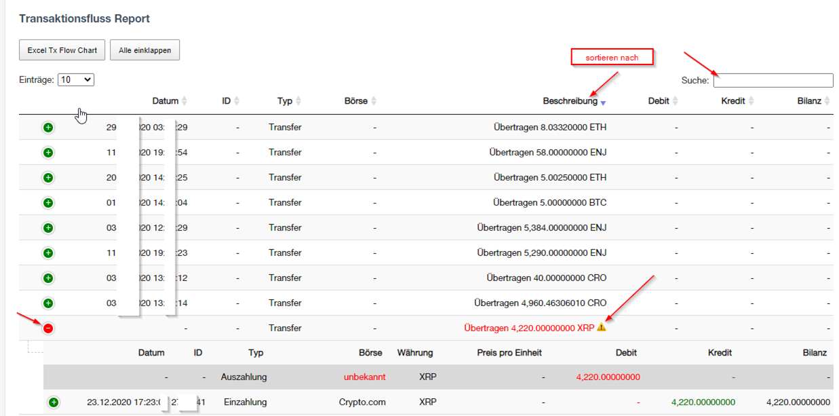The height and width of the screenshot is (416, 839).
Task: Click the red unbekannt Börse cell
Action: point(364,377)
